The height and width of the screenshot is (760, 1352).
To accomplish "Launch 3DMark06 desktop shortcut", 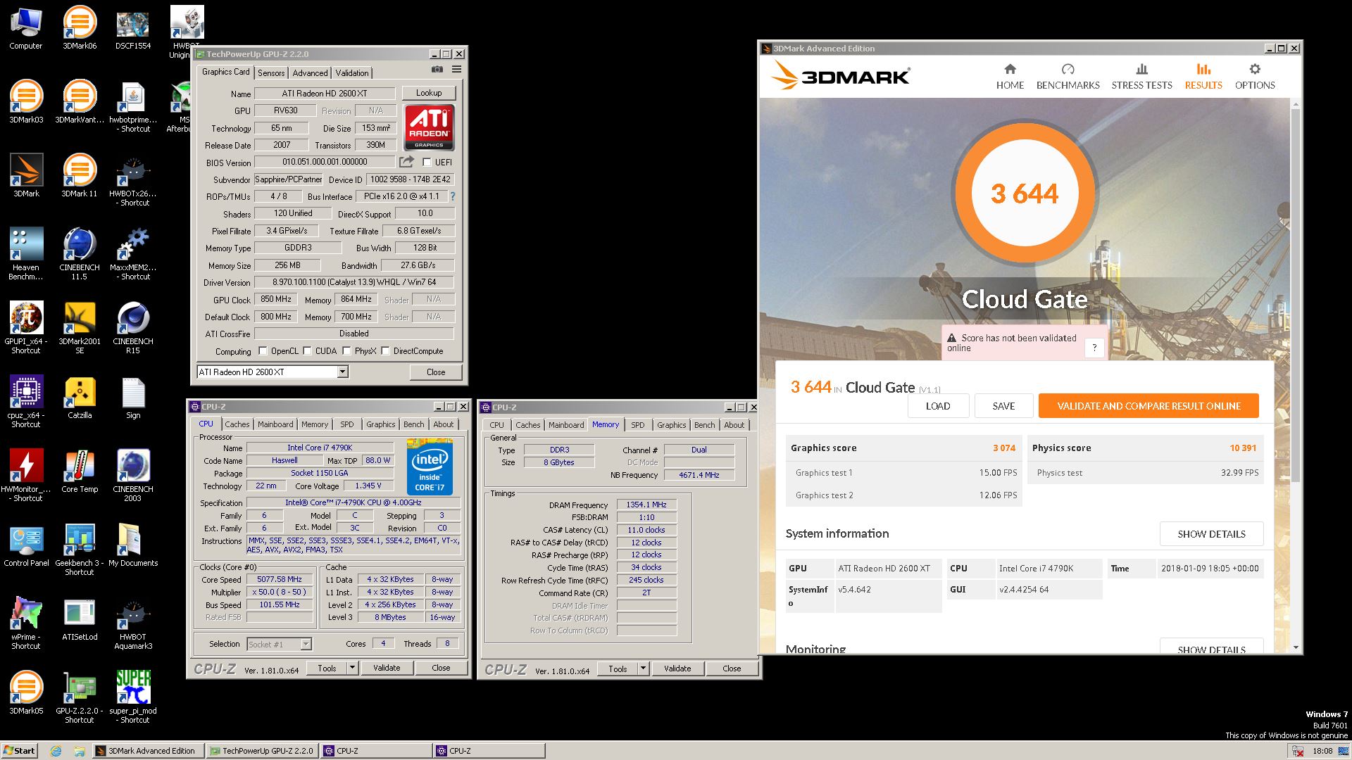I will pyautogui.click(x=80, y=28).
